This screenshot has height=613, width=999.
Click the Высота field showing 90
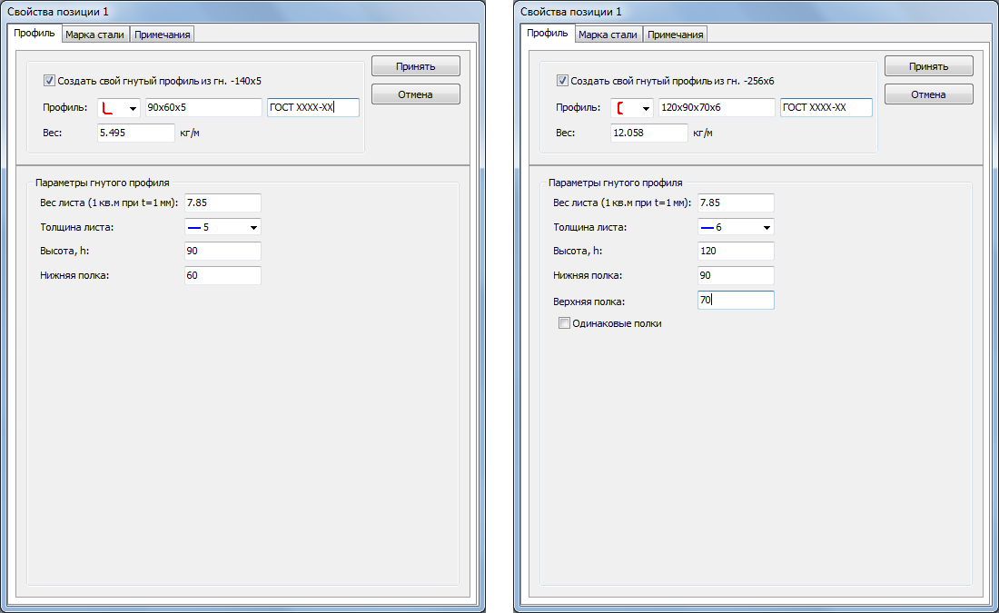tap(223, 251)
